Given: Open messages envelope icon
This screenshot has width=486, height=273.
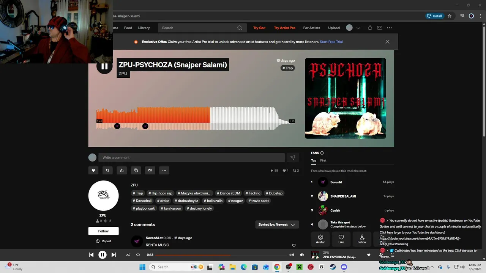Looking at the screenshot, I should pyautogui.click(x=380, y=28).
